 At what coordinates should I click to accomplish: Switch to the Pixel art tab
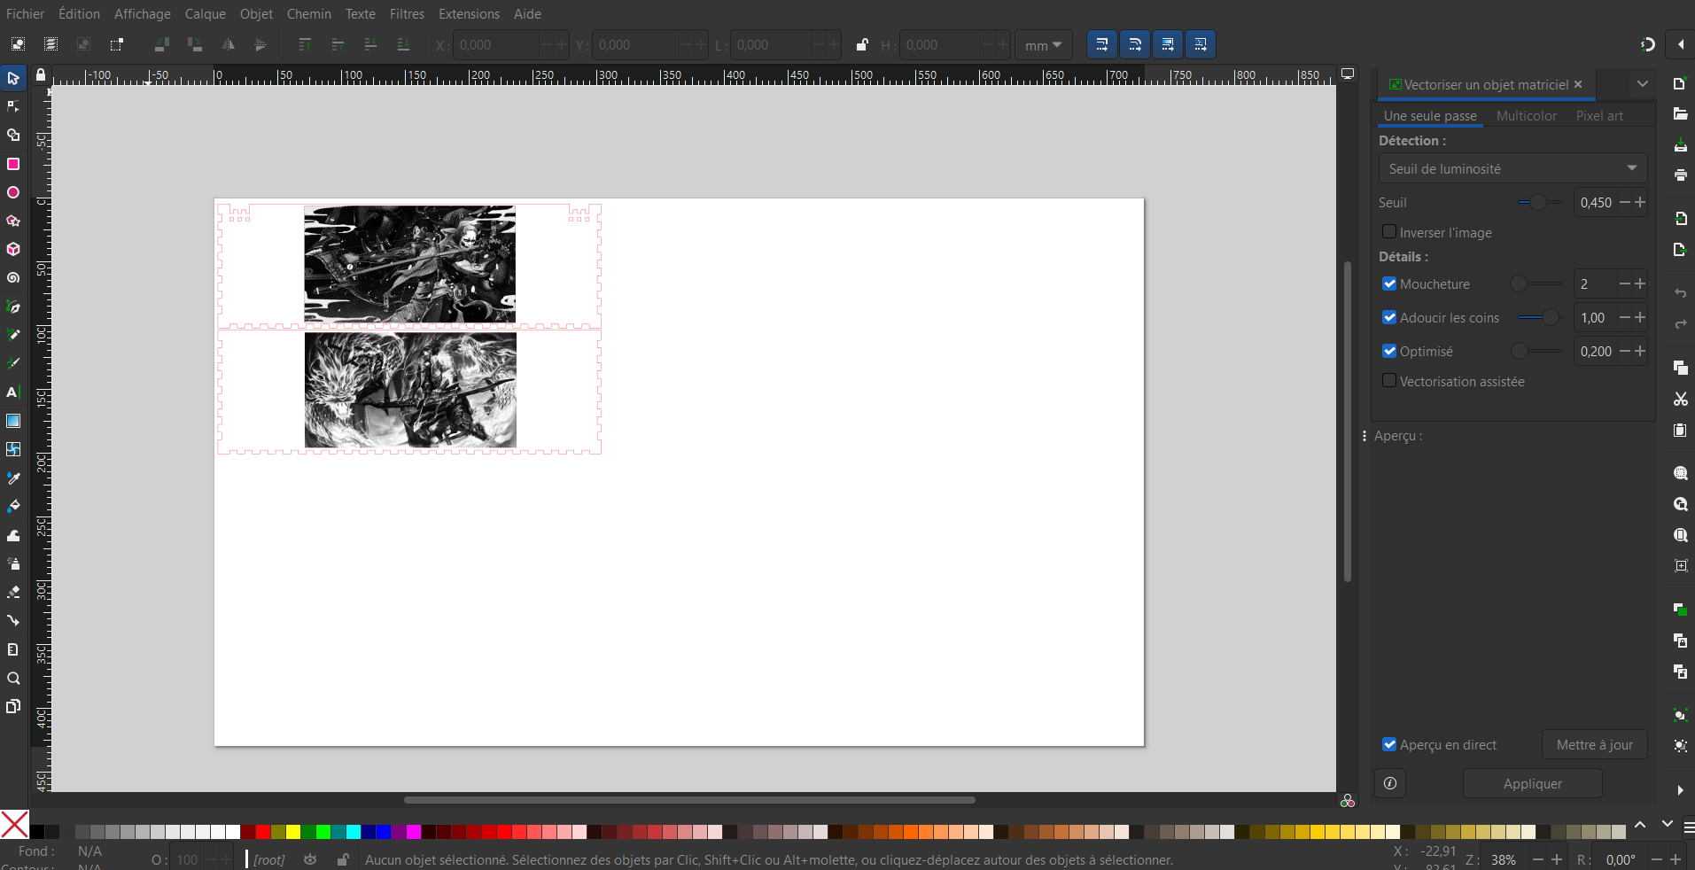click(x=1599, y=116)
